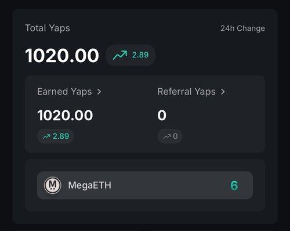Click the Referral Yaps 0 value
Viewport: 290px width, 231px height.
coord(162,115)
